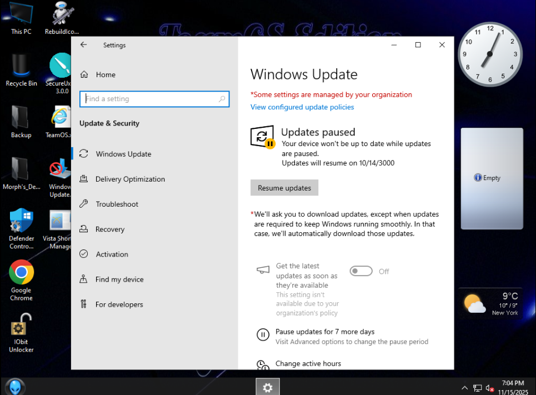Toggle Get the latest updates switch
This screenshot has width=536, height=395.
click(x=361, y=271)
